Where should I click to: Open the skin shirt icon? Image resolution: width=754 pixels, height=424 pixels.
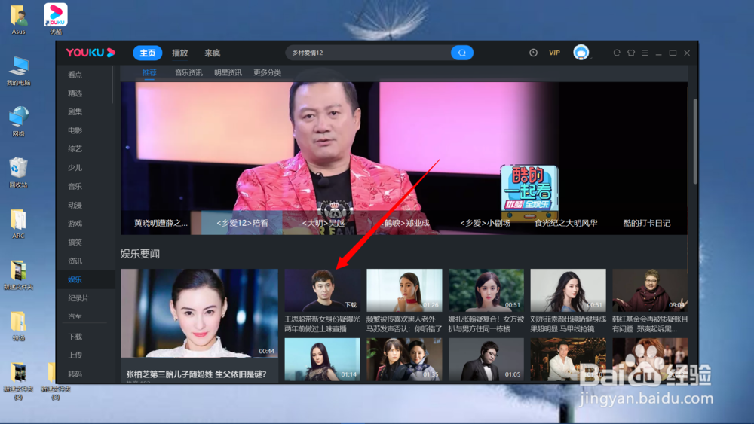pyautogui.click(x=631, y=53)
